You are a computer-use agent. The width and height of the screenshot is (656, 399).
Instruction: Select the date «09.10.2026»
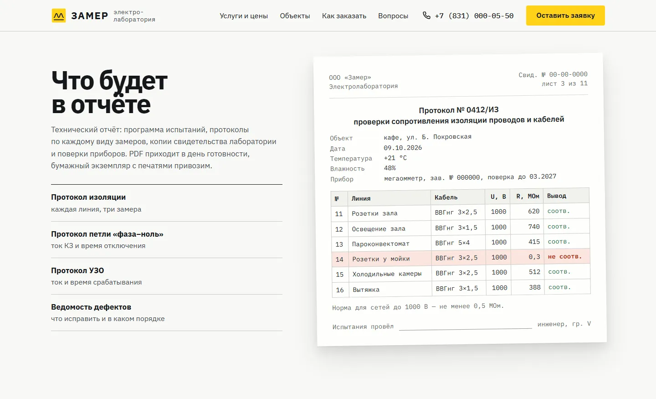(x=403, y=148)
